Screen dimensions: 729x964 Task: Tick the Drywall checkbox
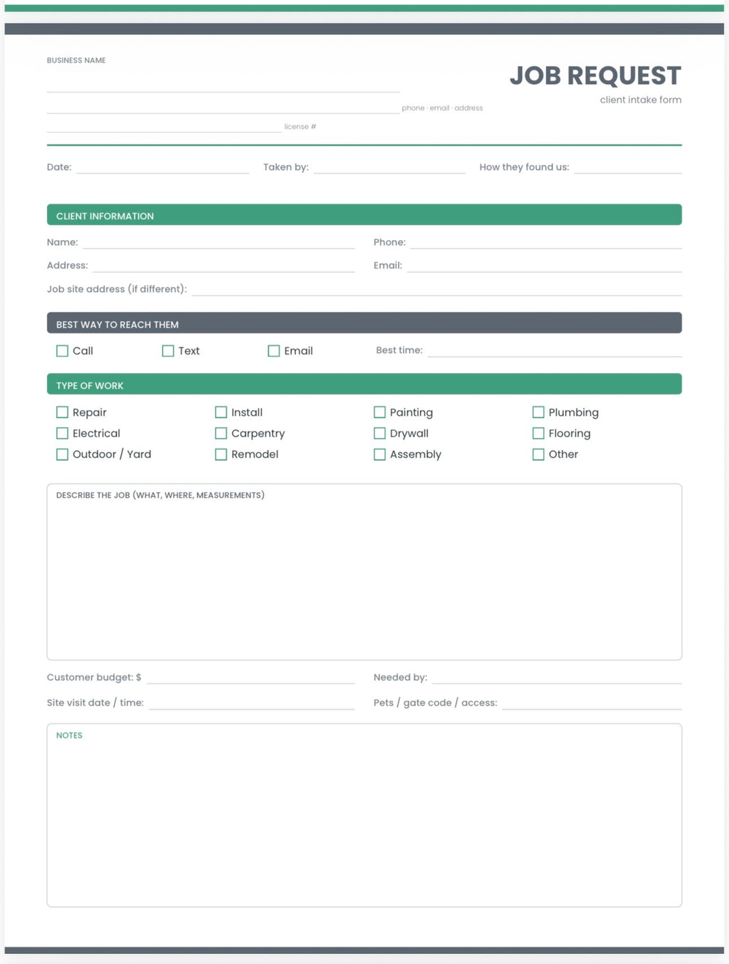(379, 433)
